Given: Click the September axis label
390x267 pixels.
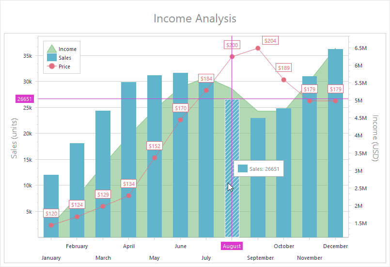Looking at the screenshot, I should tap(261, 258).
